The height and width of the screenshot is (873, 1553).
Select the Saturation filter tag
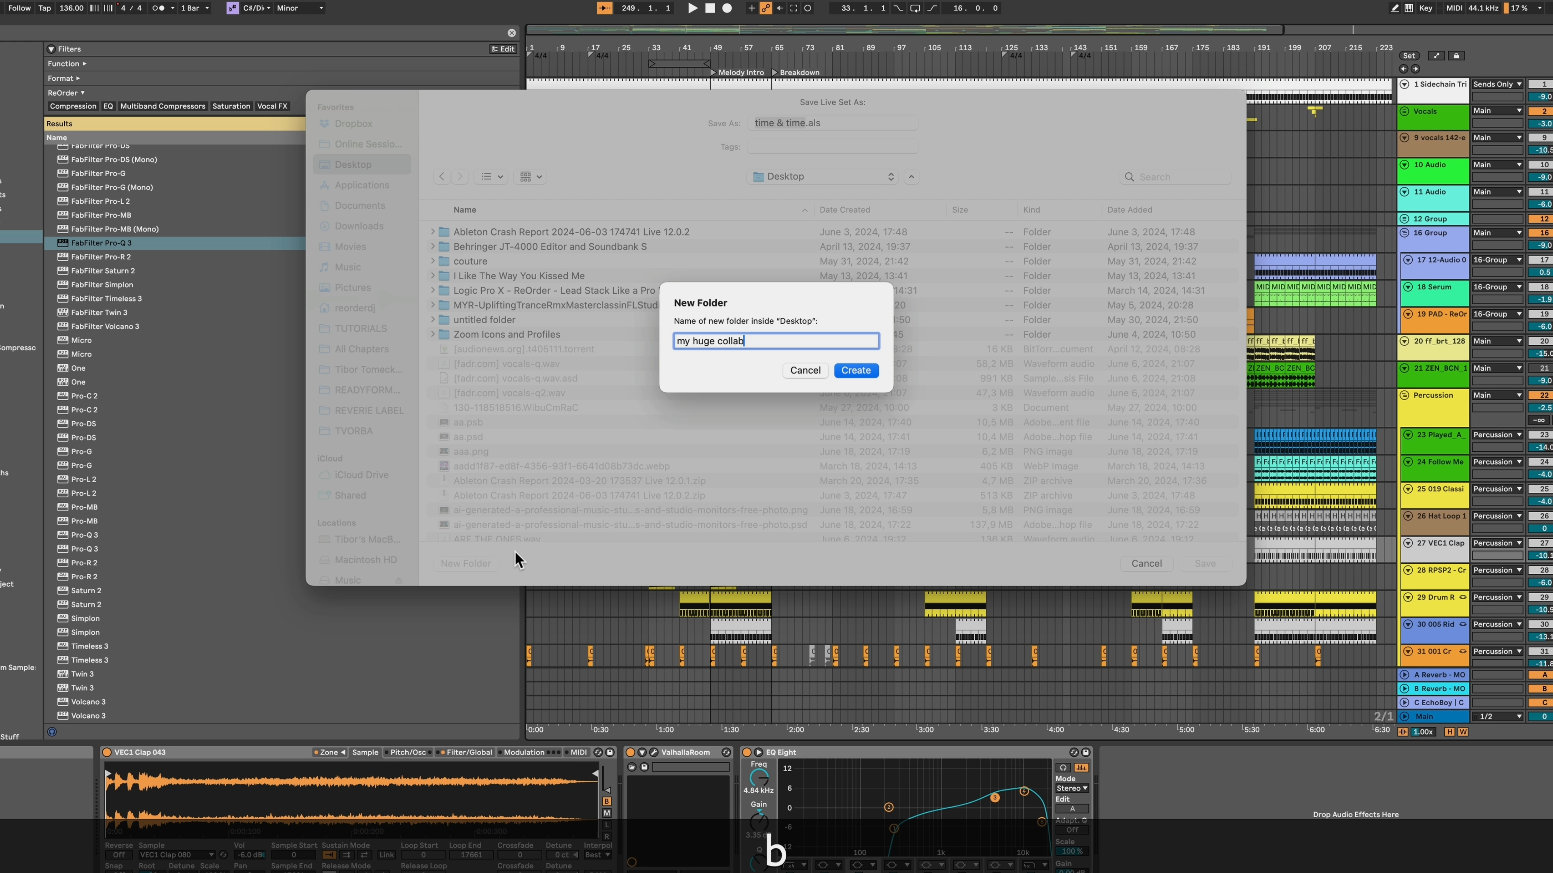(x=231, y=106)
